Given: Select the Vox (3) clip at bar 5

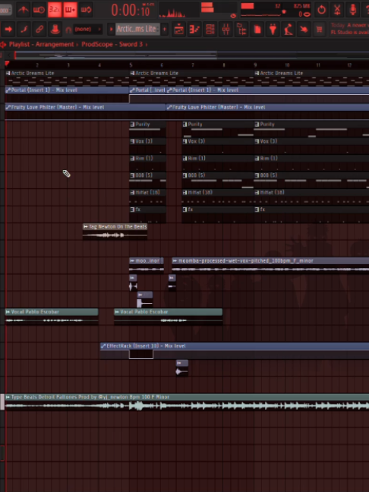Looking at the screenshot, I should click(x=147, y=147).
